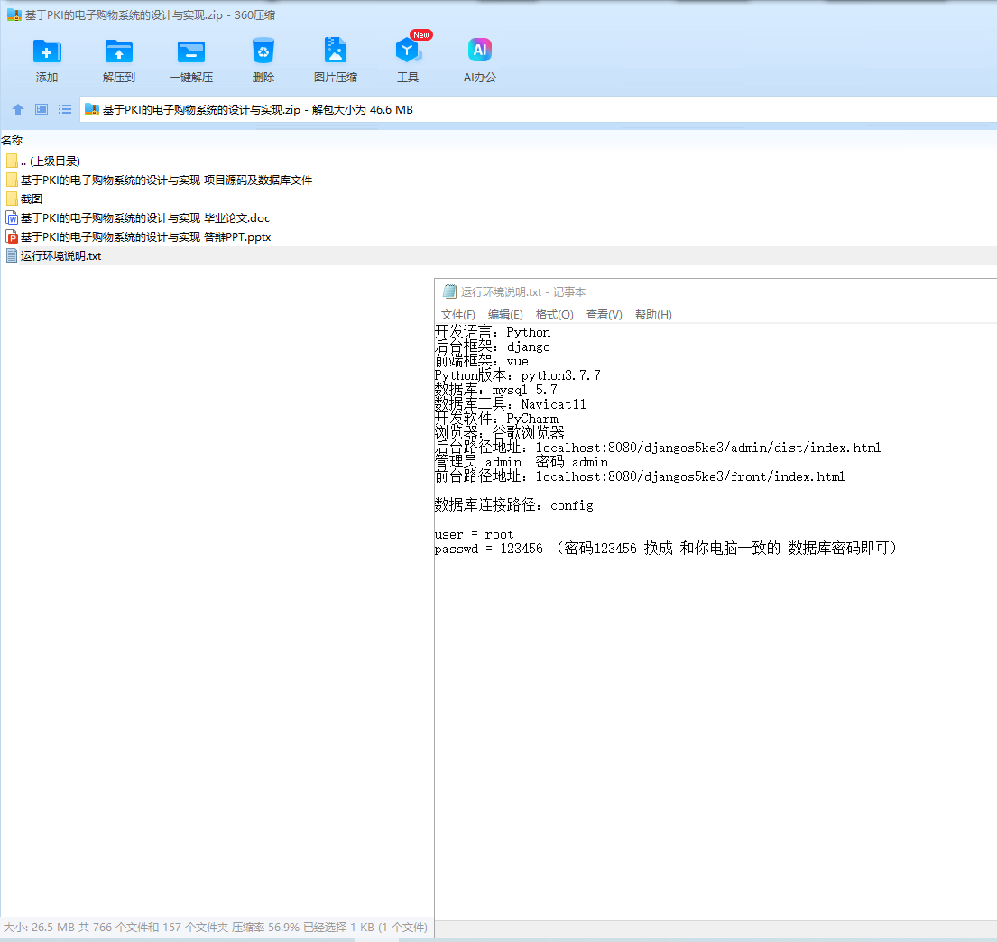Go up one level with arrow icon
997x942 pixels.
click(x=18, y=109)
